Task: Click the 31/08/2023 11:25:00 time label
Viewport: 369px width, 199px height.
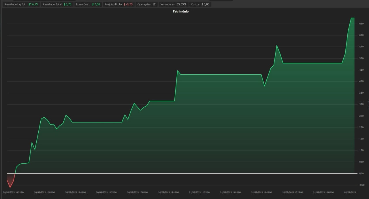Action: coord(199,192)
